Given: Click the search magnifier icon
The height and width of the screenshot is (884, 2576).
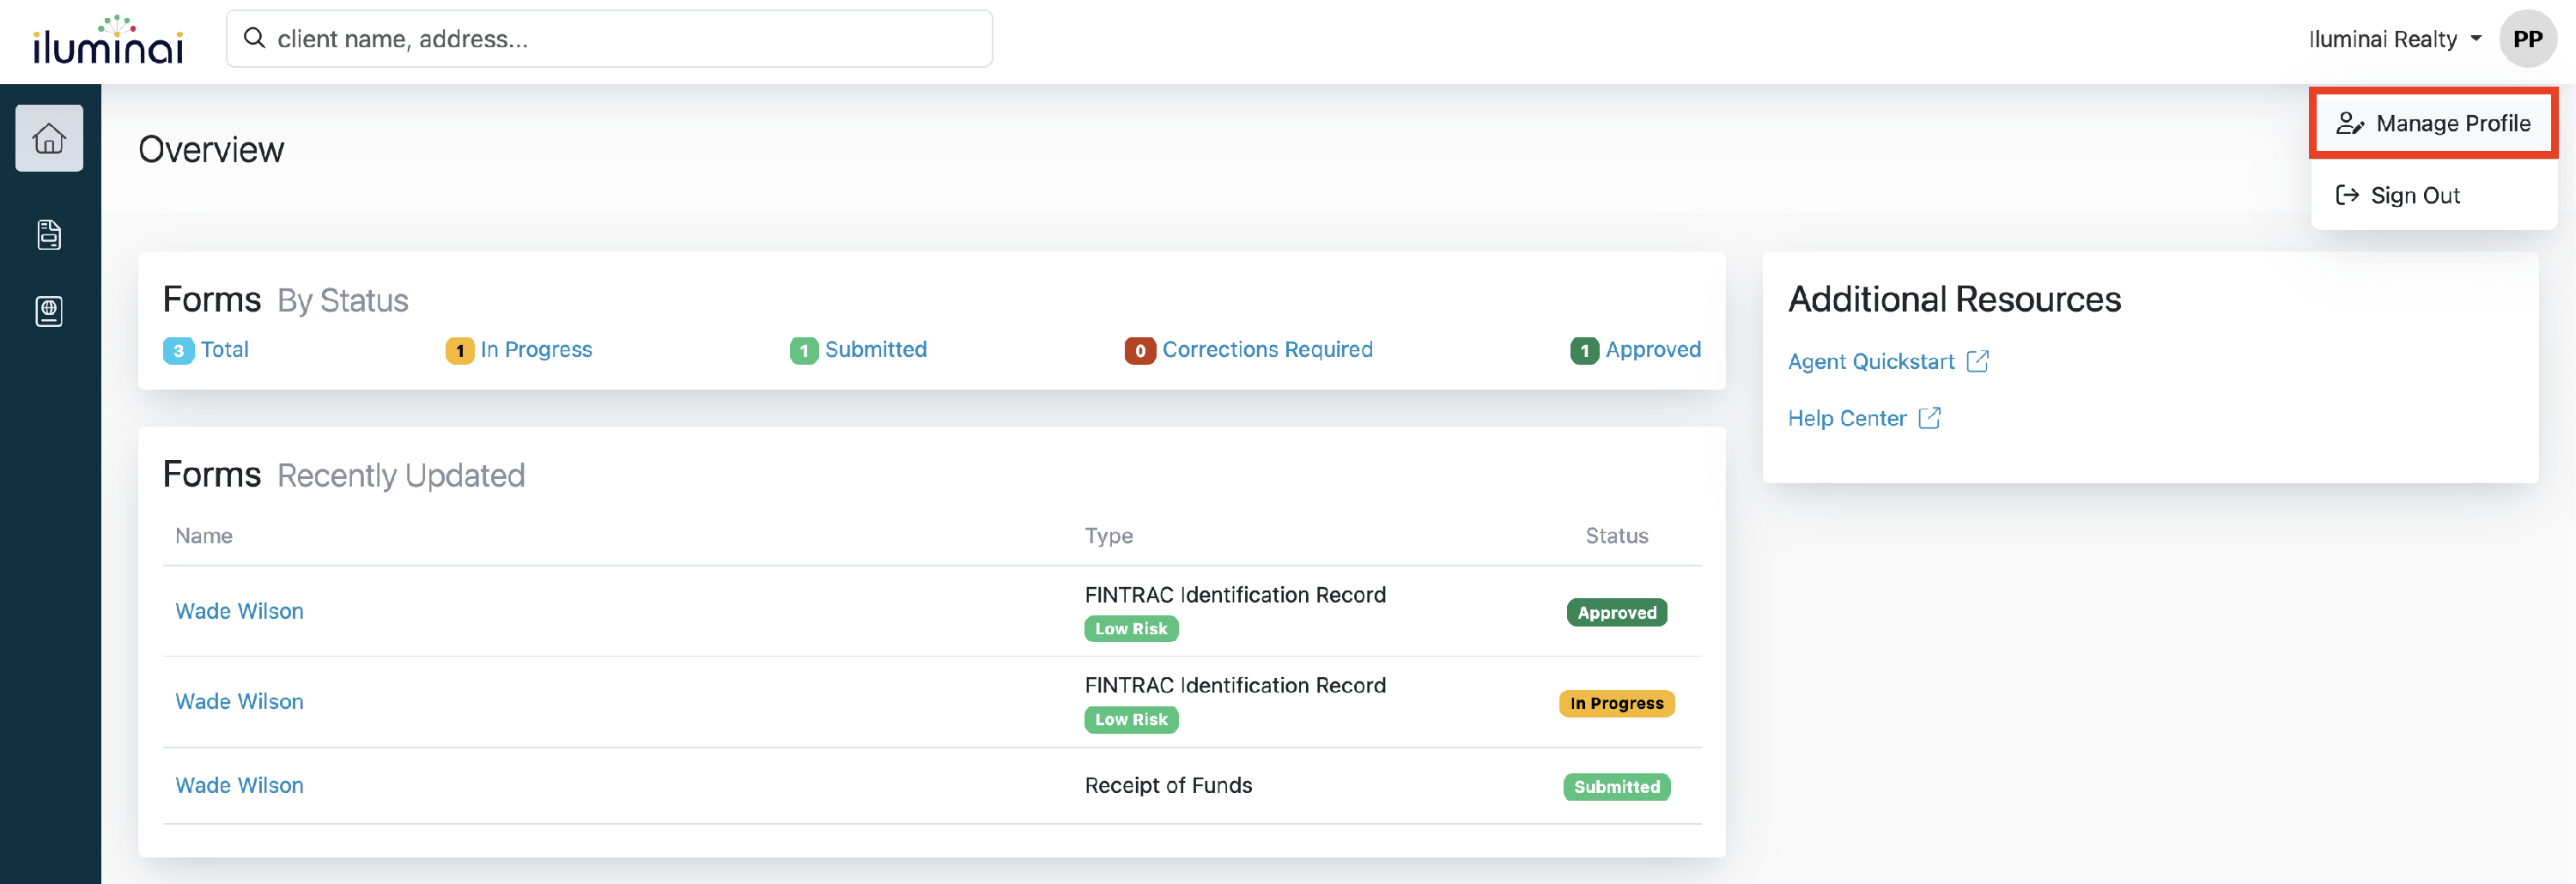Looking at the screenshot, I should [255, 38].
